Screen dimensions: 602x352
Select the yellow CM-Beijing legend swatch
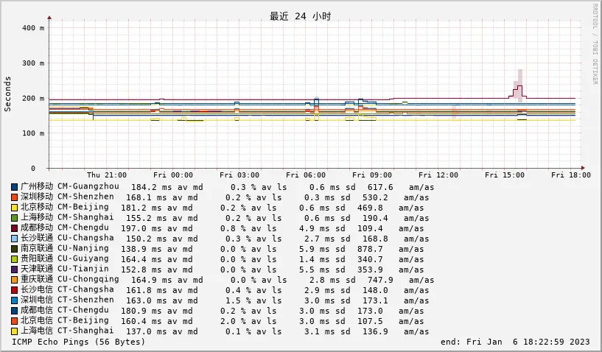click(15, 208)
